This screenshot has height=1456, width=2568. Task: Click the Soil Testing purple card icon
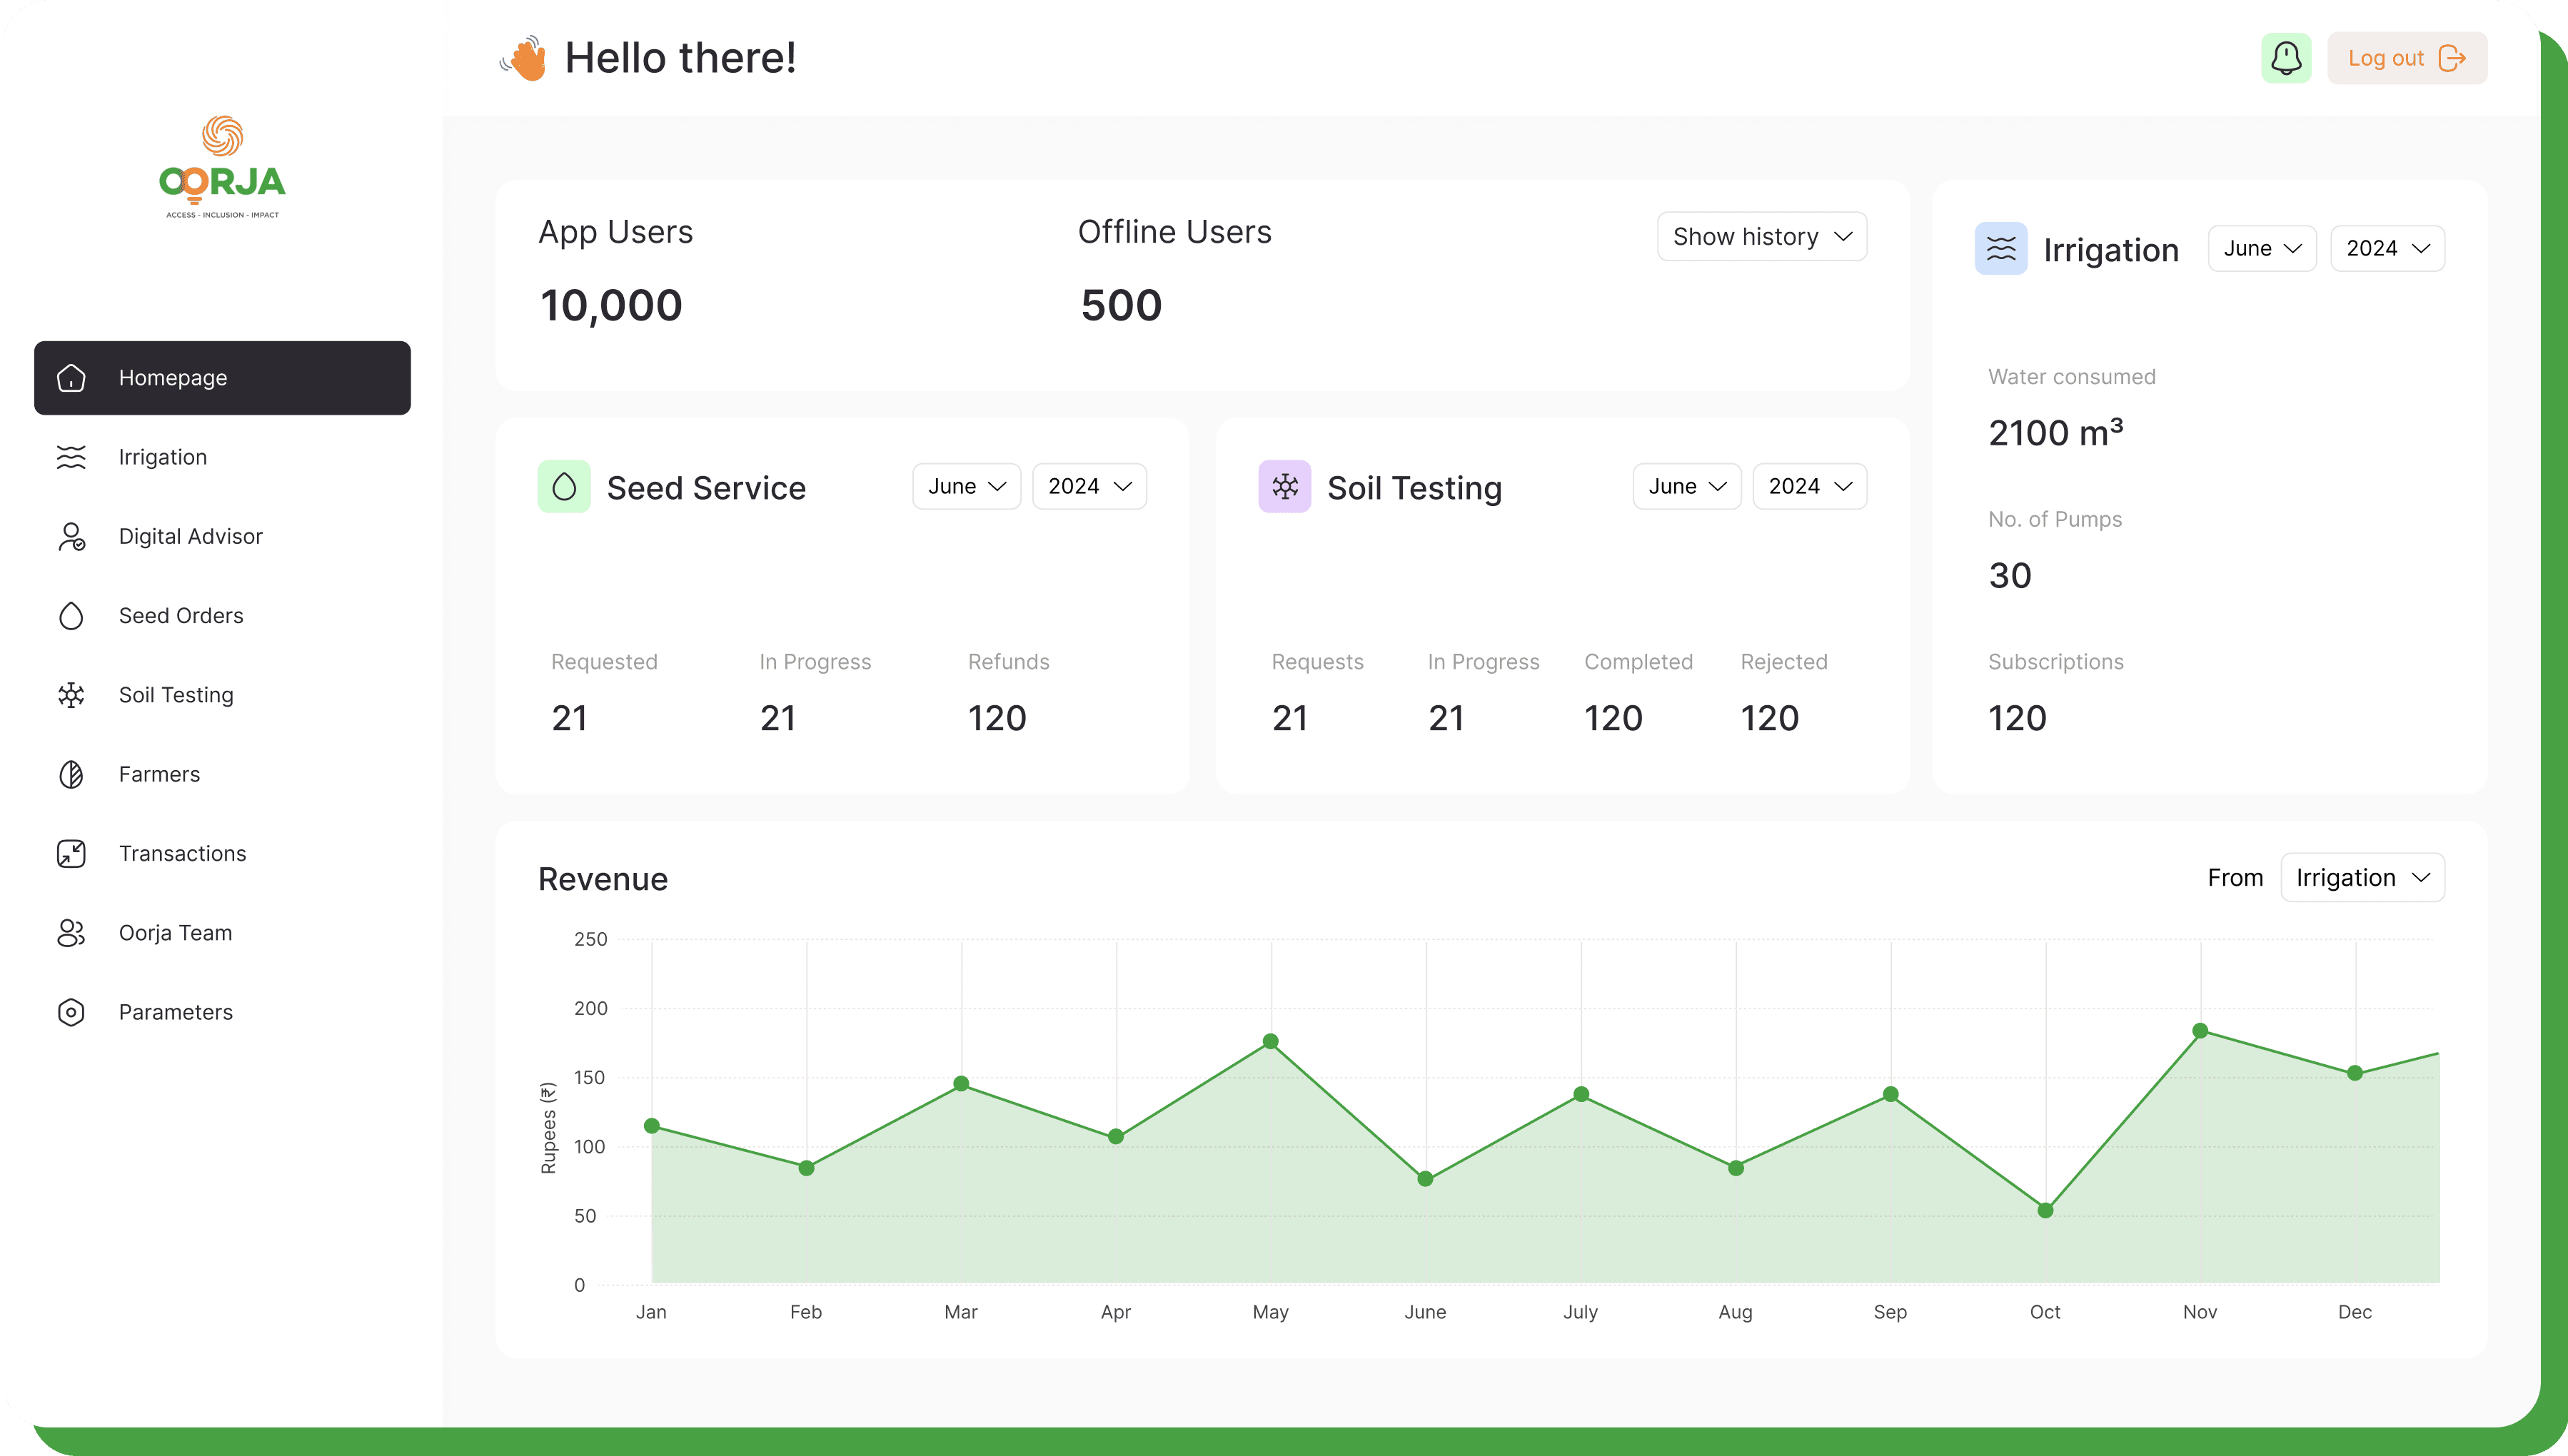point(1284,487)
